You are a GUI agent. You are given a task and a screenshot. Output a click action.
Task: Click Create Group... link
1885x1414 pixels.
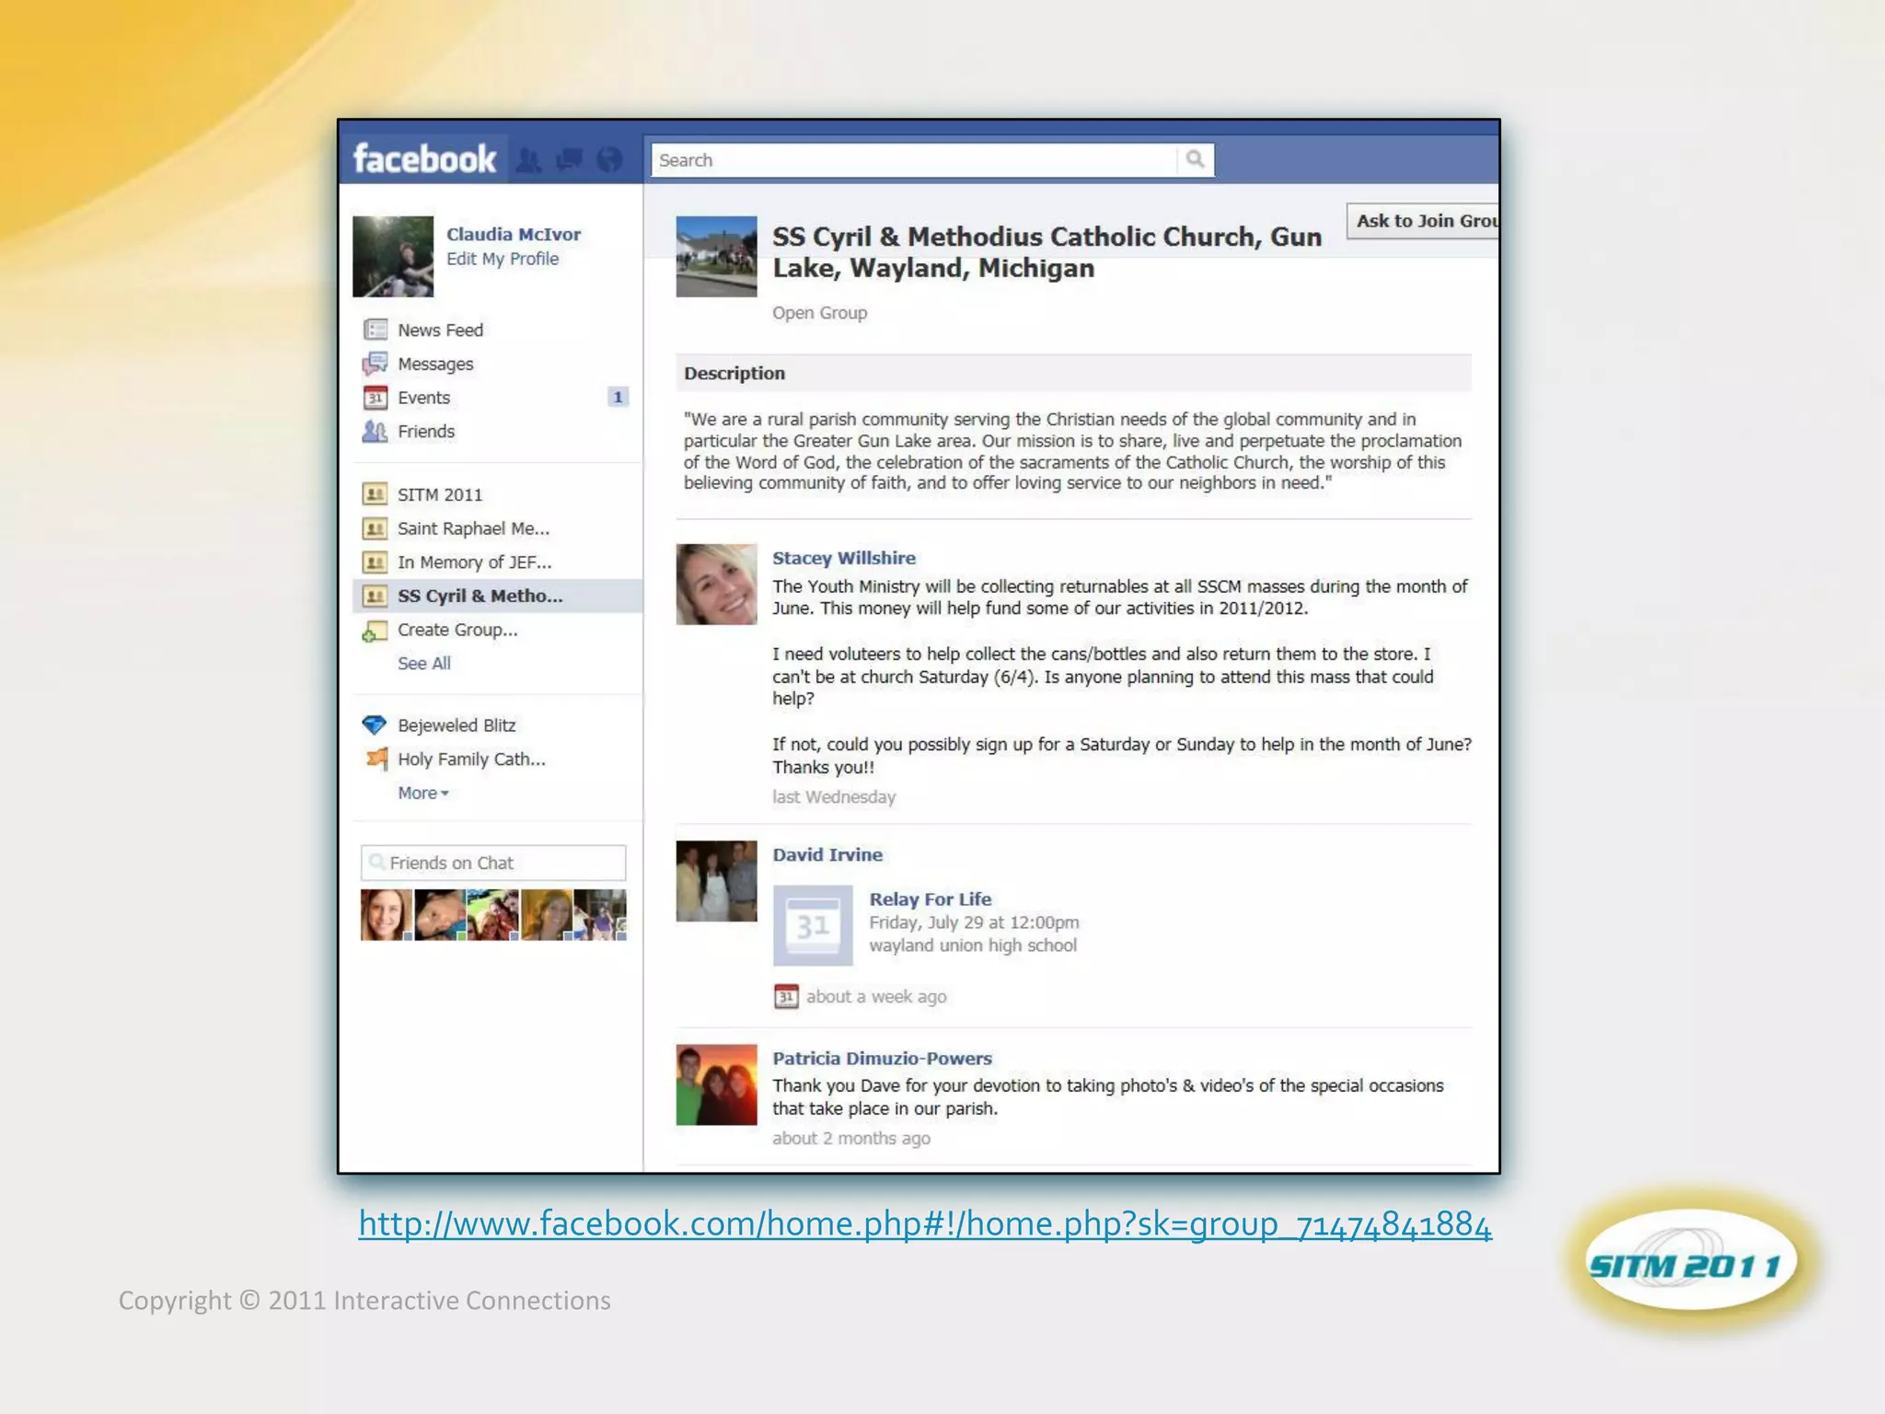457,630
